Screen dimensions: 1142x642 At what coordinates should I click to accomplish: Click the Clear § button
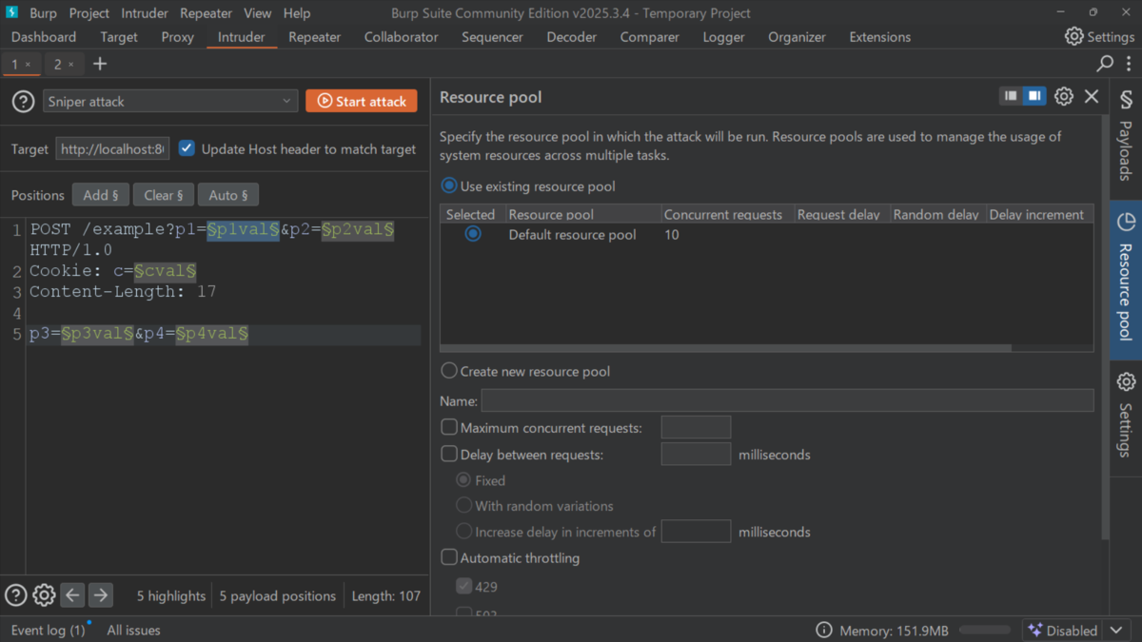164,195
